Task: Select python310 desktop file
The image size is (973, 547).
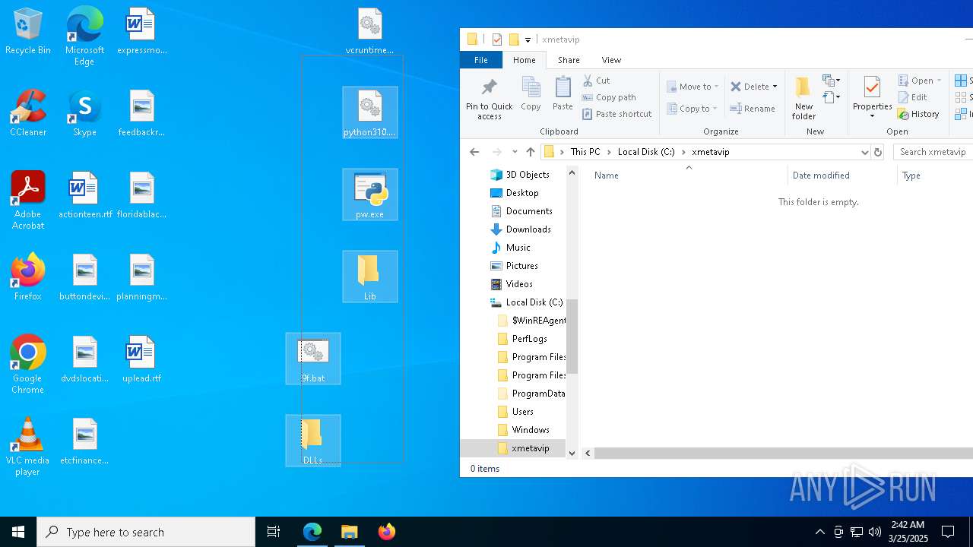Action: pos(370,113)
